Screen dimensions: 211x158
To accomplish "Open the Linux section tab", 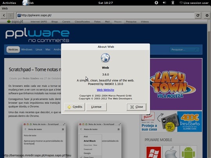I will pyautogui.click(x=39, y=50).
